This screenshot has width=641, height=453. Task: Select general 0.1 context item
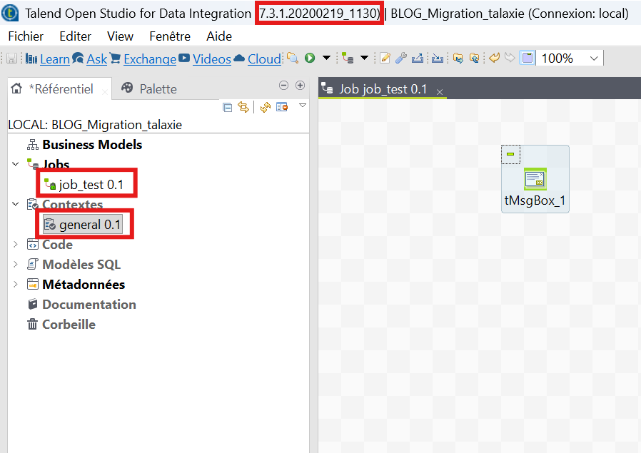[x=90, y=225]
